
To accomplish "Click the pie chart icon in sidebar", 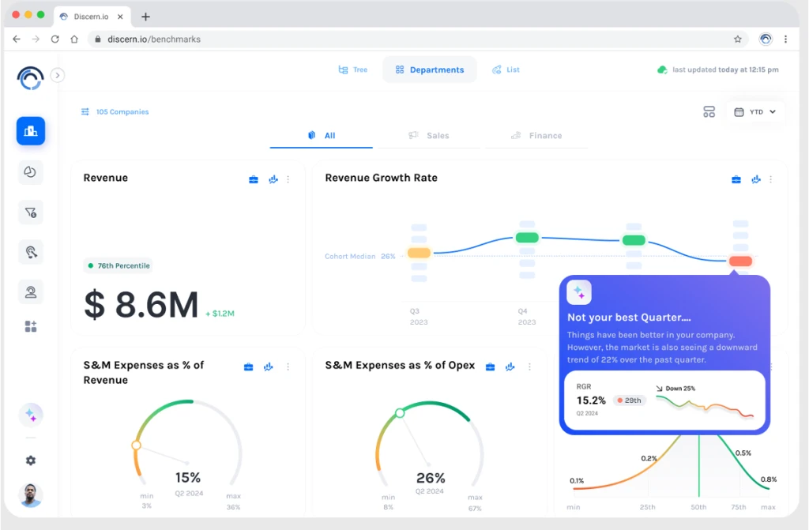I will (31, 172).
